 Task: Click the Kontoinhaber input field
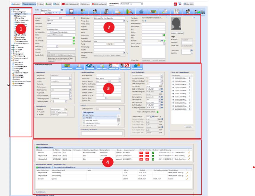[x=153, y=24]
